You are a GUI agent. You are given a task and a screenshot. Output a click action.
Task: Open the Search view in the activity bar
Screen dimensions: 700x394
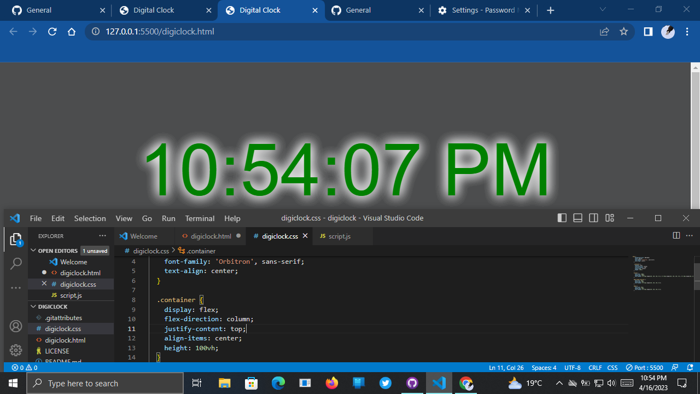16,263
